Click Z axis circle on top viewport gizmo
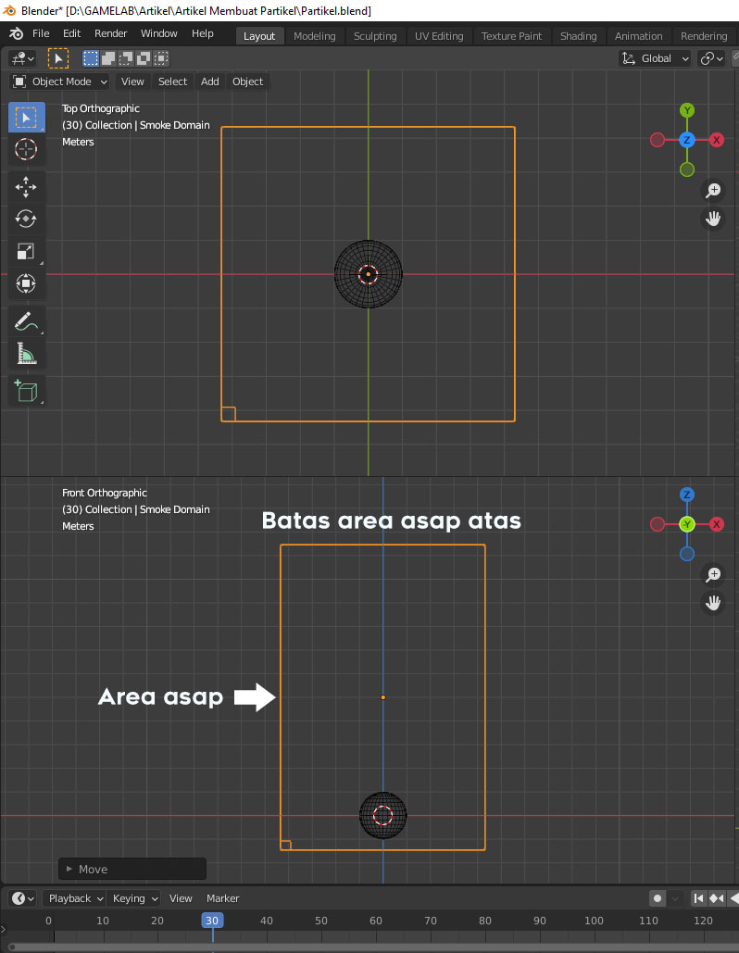Viewport: 739px width, 953px height. click(687, 140)
